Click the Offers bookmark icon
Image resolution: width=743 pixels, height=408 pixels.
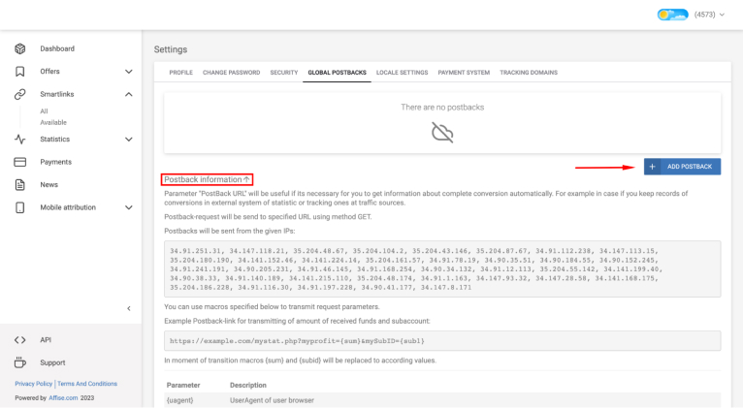[19, 72]
